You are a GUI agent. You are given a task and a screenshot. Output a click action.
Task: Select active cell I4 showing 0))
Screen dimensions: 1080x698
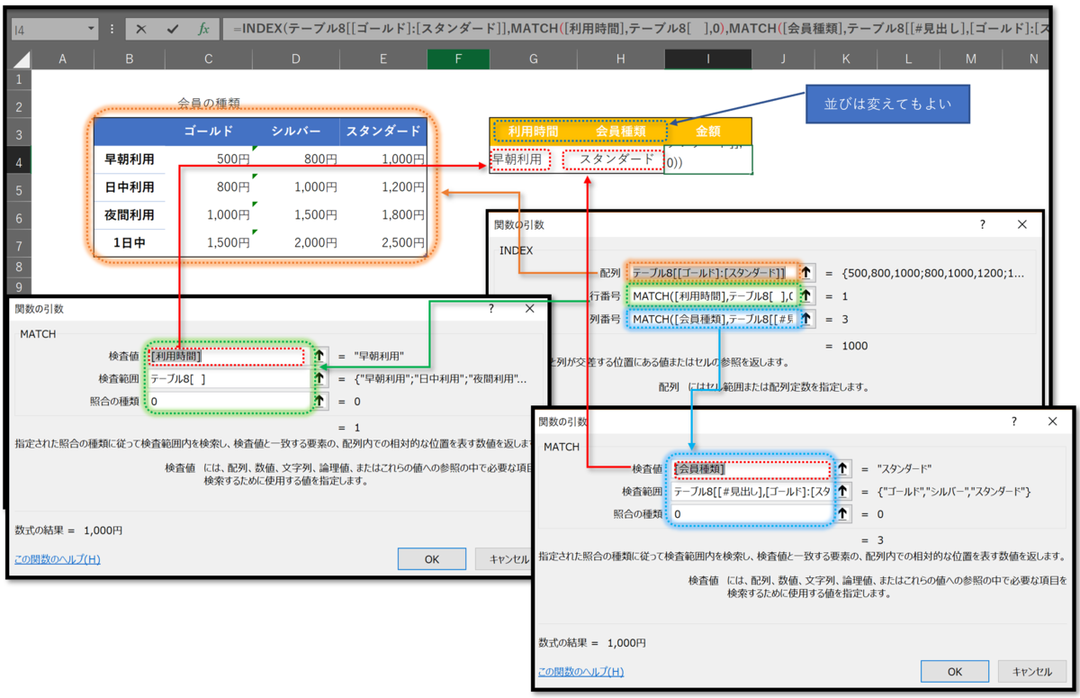pos(708,159)
